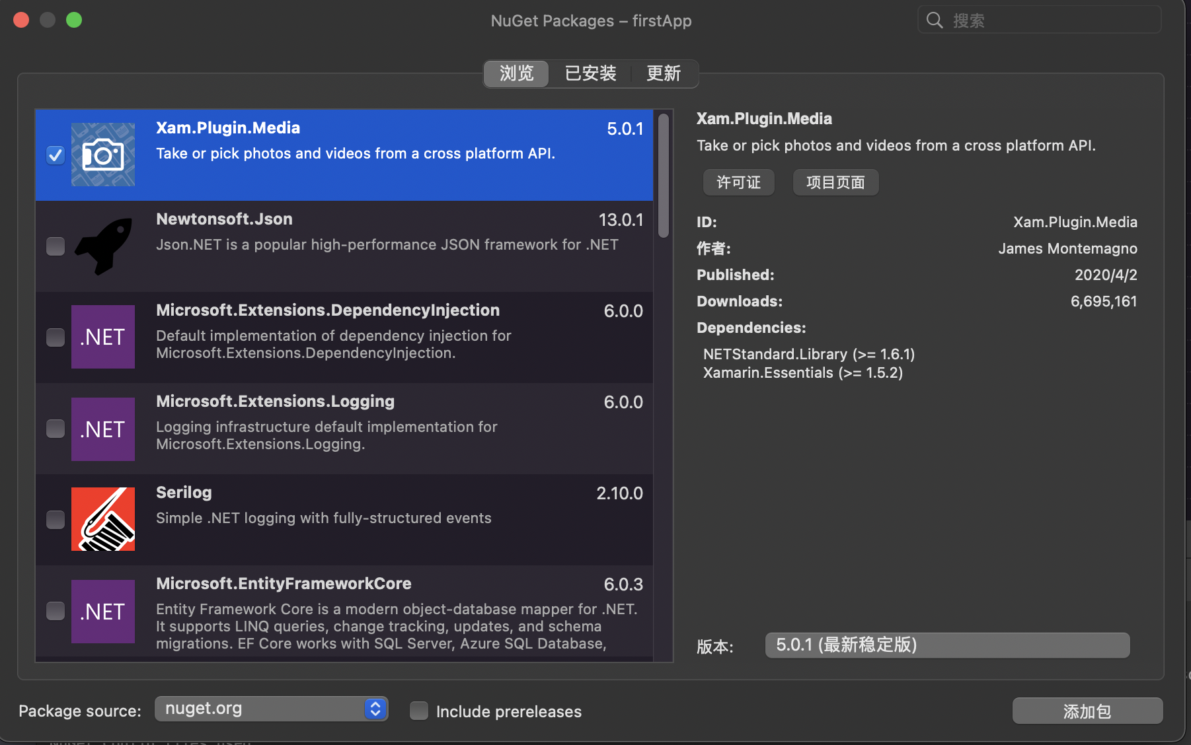This screenshot has width=1191, height=745.
Task: Click the Microsoft.EntityFrameworkCore .NET icon
Action: (103, 612)
